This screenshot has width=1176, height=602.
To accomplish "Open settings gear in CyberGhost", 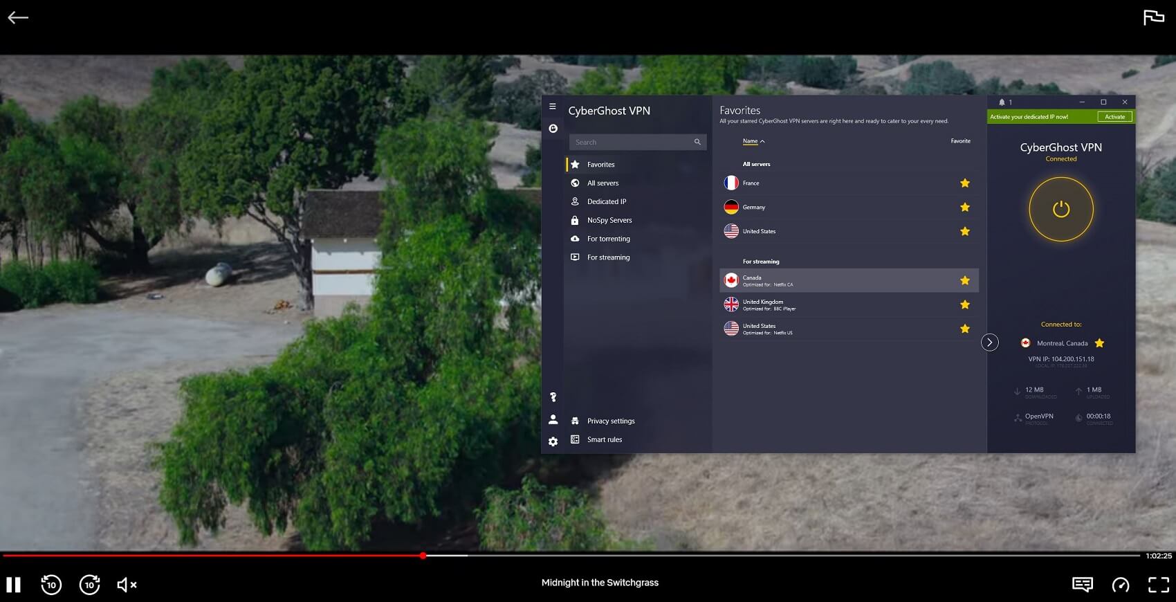I will (553, 441).
